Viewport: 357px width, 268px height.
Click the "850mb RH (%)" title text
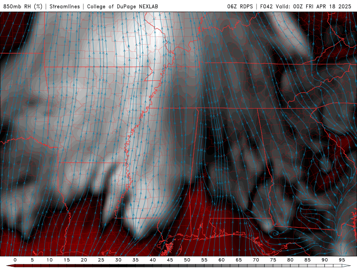pyautogui.click(x=23, y=6)
